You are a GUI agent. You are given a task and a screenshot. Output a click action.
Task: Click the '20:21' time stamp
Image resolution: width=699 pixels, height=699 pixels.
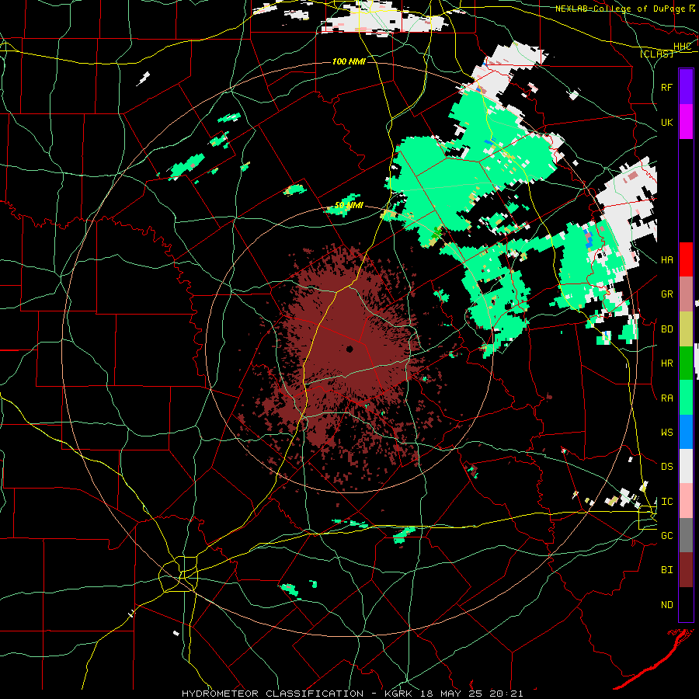coord(505,694)
